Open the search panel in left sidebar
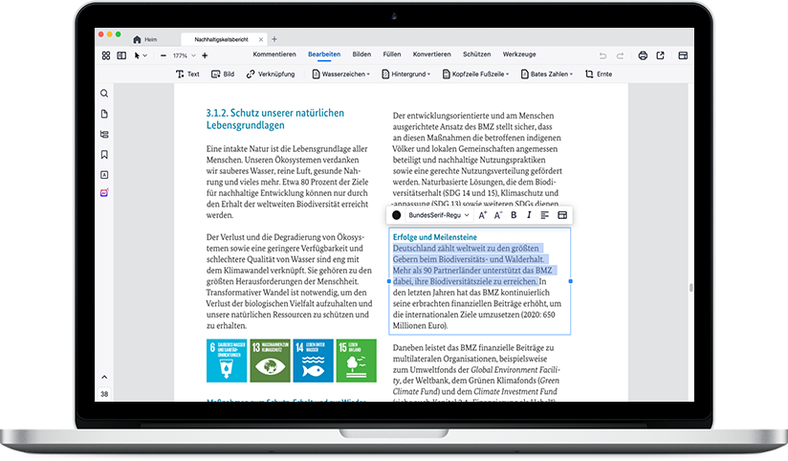This screenshot has height=461, width=788. [x=104, y=94]
